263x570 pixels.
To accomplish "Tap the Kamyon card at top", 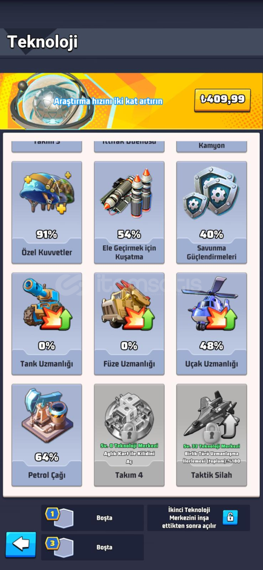I will (x=211, y=146).
